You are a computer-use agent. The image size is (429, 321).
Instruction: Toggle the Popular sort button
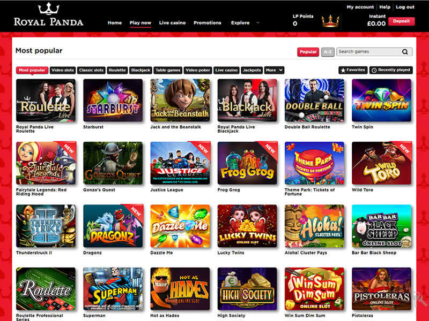point(308,52)
